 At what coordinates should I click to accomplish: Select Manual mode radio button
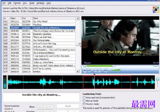point(84,101)
